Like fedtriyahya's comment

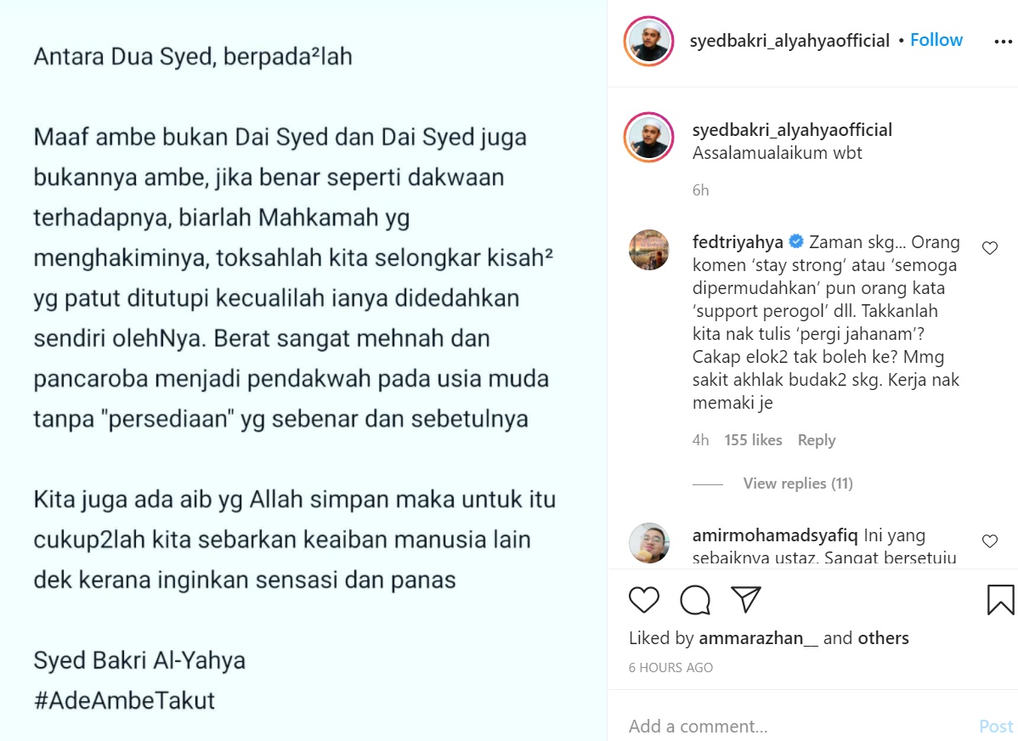coord(989,248)
